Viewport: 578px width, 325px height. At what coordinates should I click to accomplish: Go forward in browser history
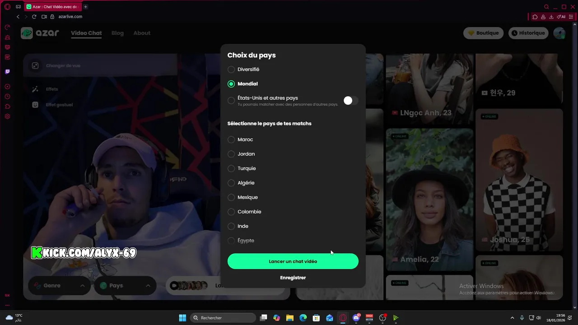[x=26, y=17]
